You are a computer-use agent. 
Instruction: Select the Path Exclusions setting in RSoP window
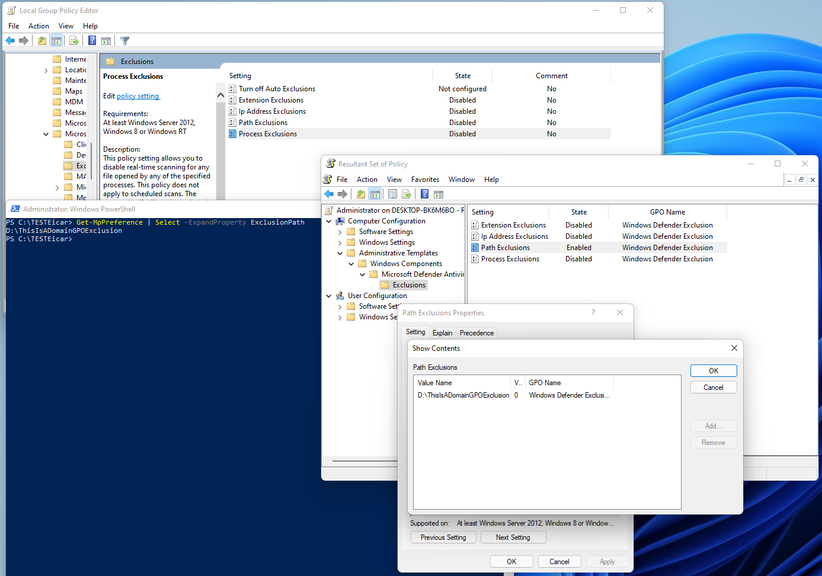tap(504, 247)
